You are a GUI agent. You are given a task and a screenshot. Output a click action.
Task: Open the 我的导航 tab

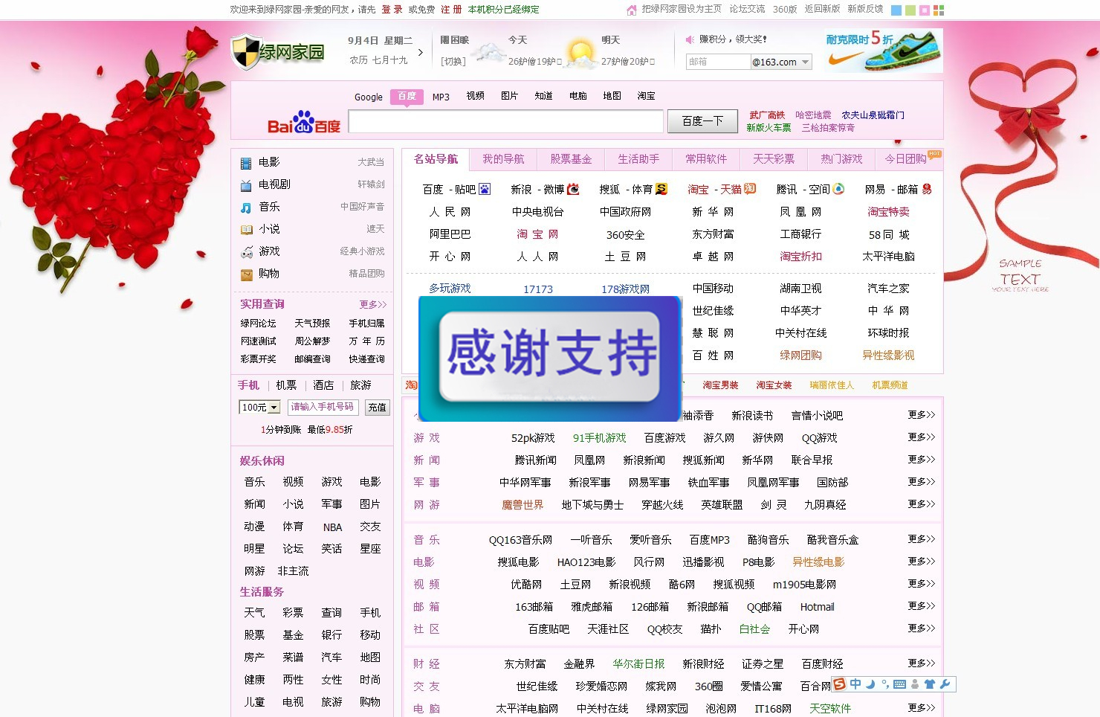tap(503, 159)
